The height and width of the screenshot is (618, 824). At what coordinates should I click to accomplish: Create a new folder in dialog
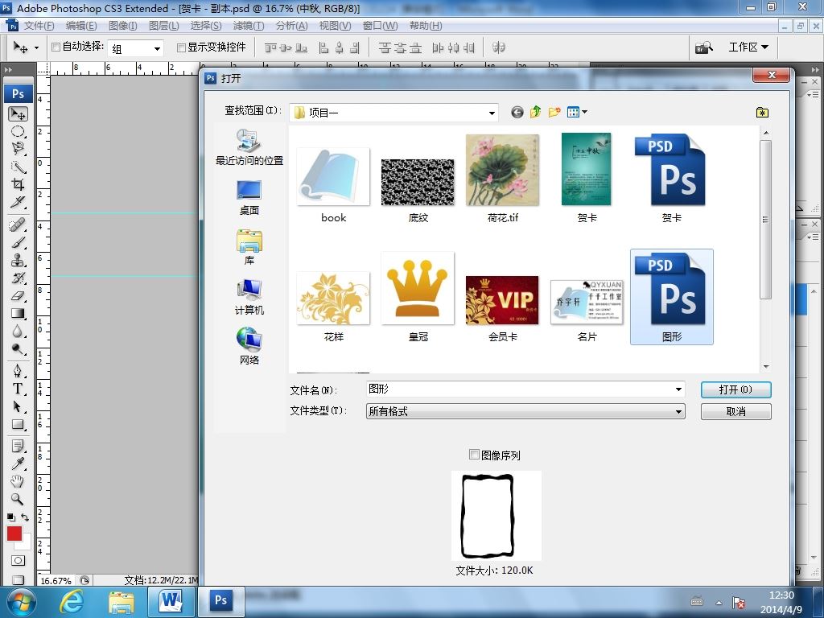click(x=554, y=112)
